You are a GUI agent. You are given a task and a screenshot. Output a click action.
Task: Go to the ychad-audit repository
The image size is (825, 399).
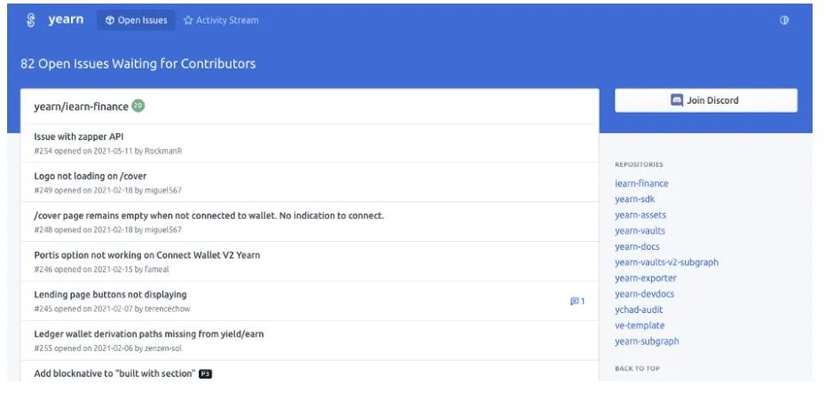(x=639, y=309)
